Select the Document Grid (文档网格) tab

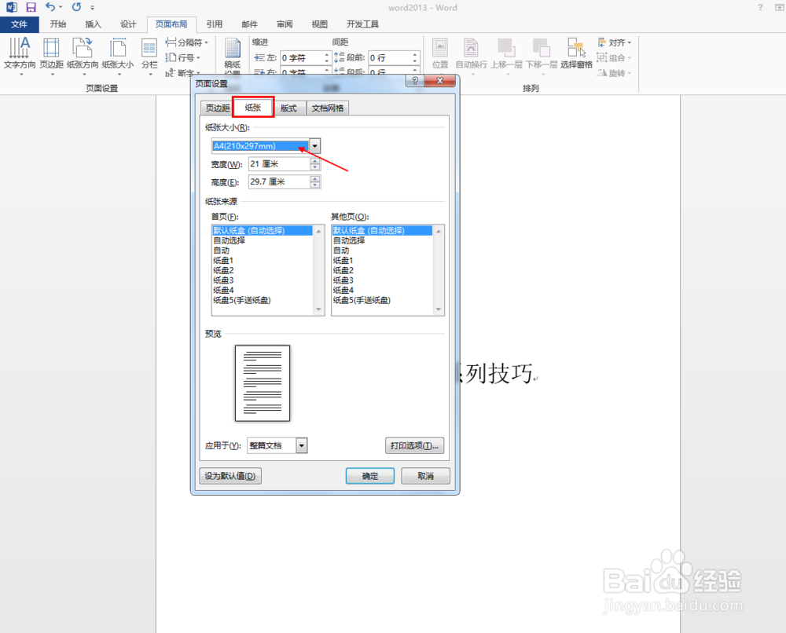coord(328,108)
